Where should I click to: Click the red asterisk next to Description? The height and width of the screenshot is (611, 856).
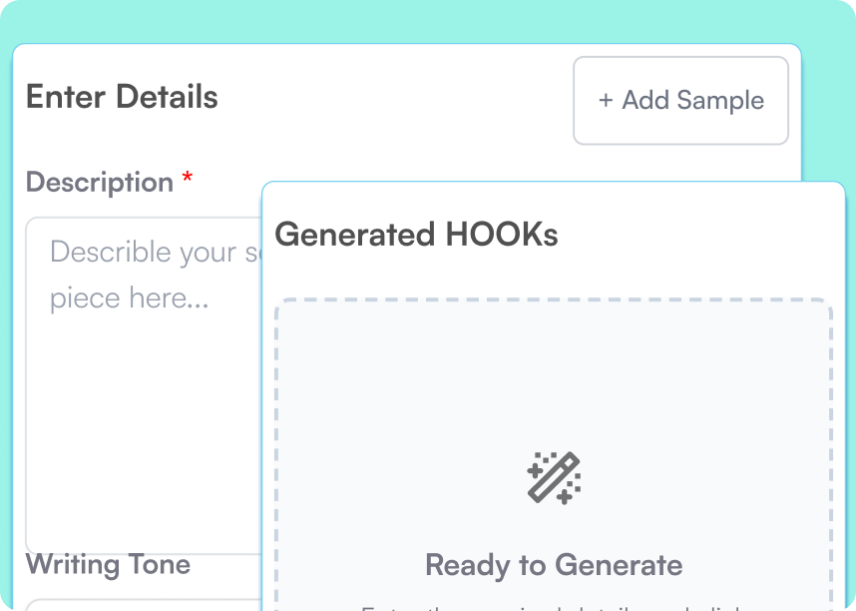pyautogui.click(x=186, y=180)
